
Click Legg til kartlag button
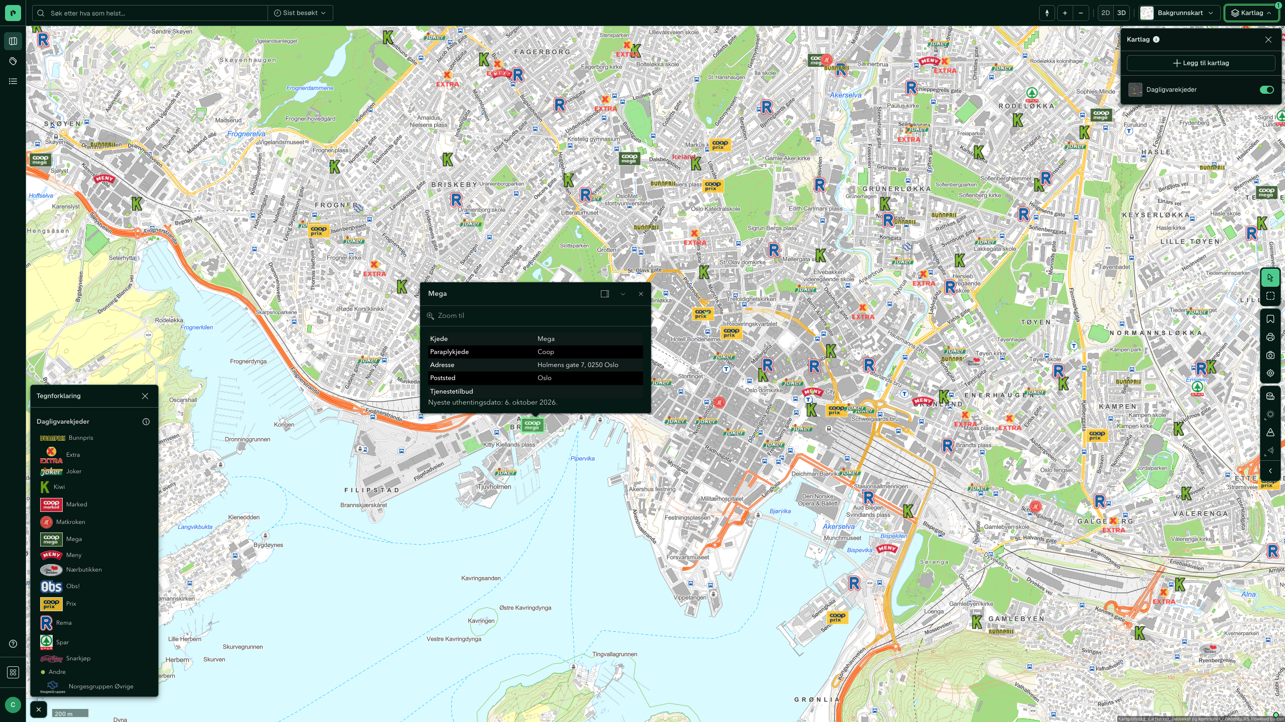[1201, 63]
